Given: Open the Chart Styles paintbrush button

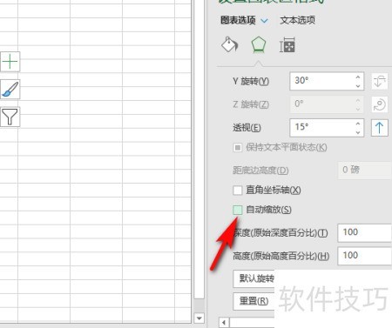Looking at the screenshot, I should [x=10, y=90].
